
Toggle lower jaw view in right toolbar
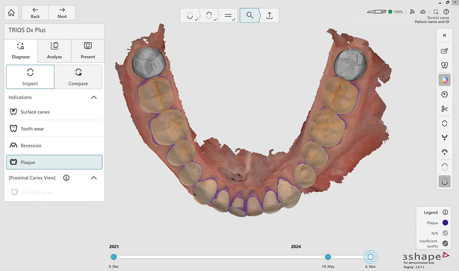click(x=444, y=181)
